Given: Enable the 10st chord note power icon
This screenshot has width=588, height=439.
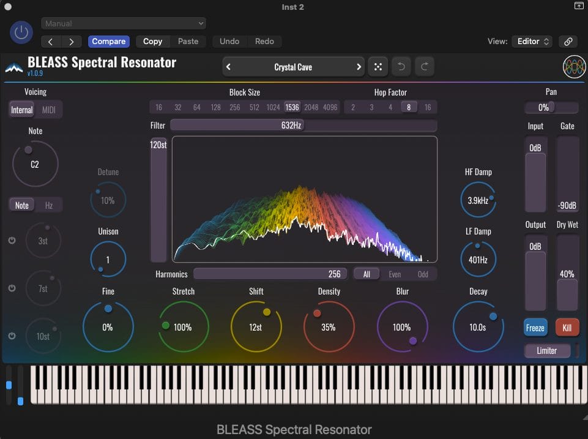Looking at the screenshot, I should click(x=12, y=336).
